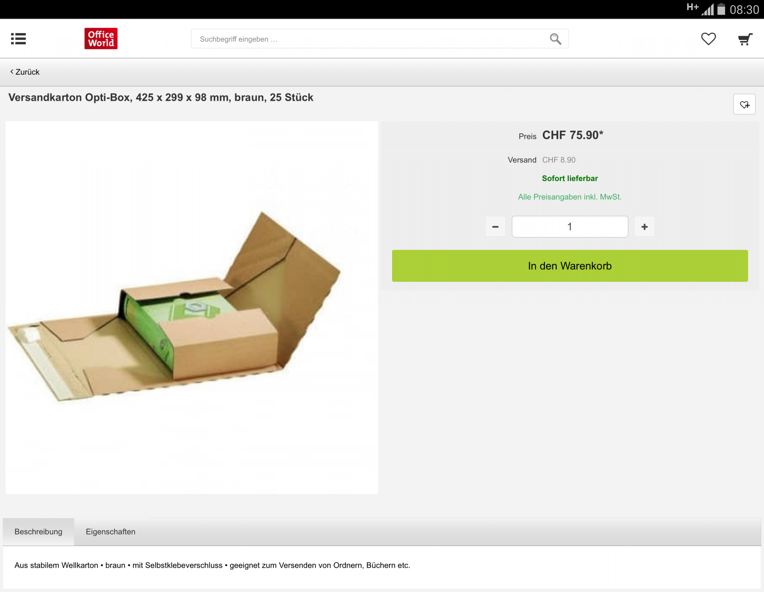Tap the signal strength icon
764x592 pixels.
tap(707, 9)
